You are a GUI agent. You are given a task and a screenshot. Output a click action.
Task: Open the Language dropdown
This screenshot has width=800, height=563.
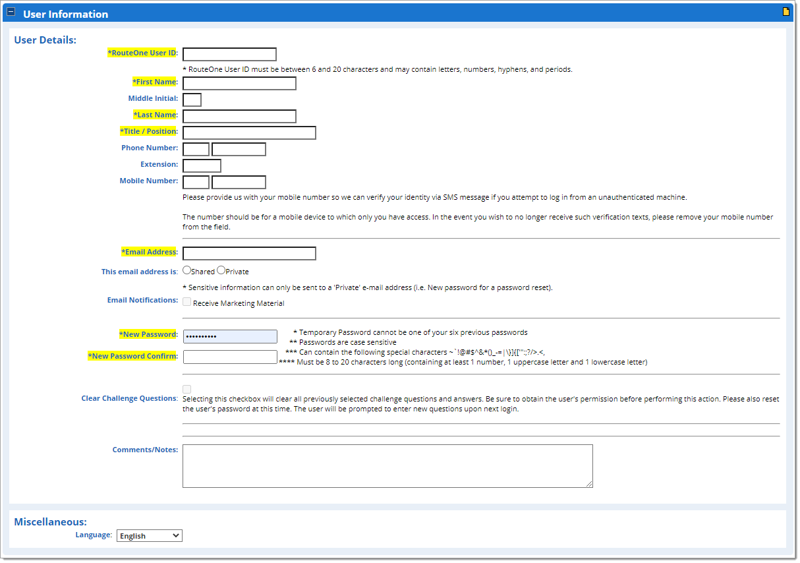150,536
